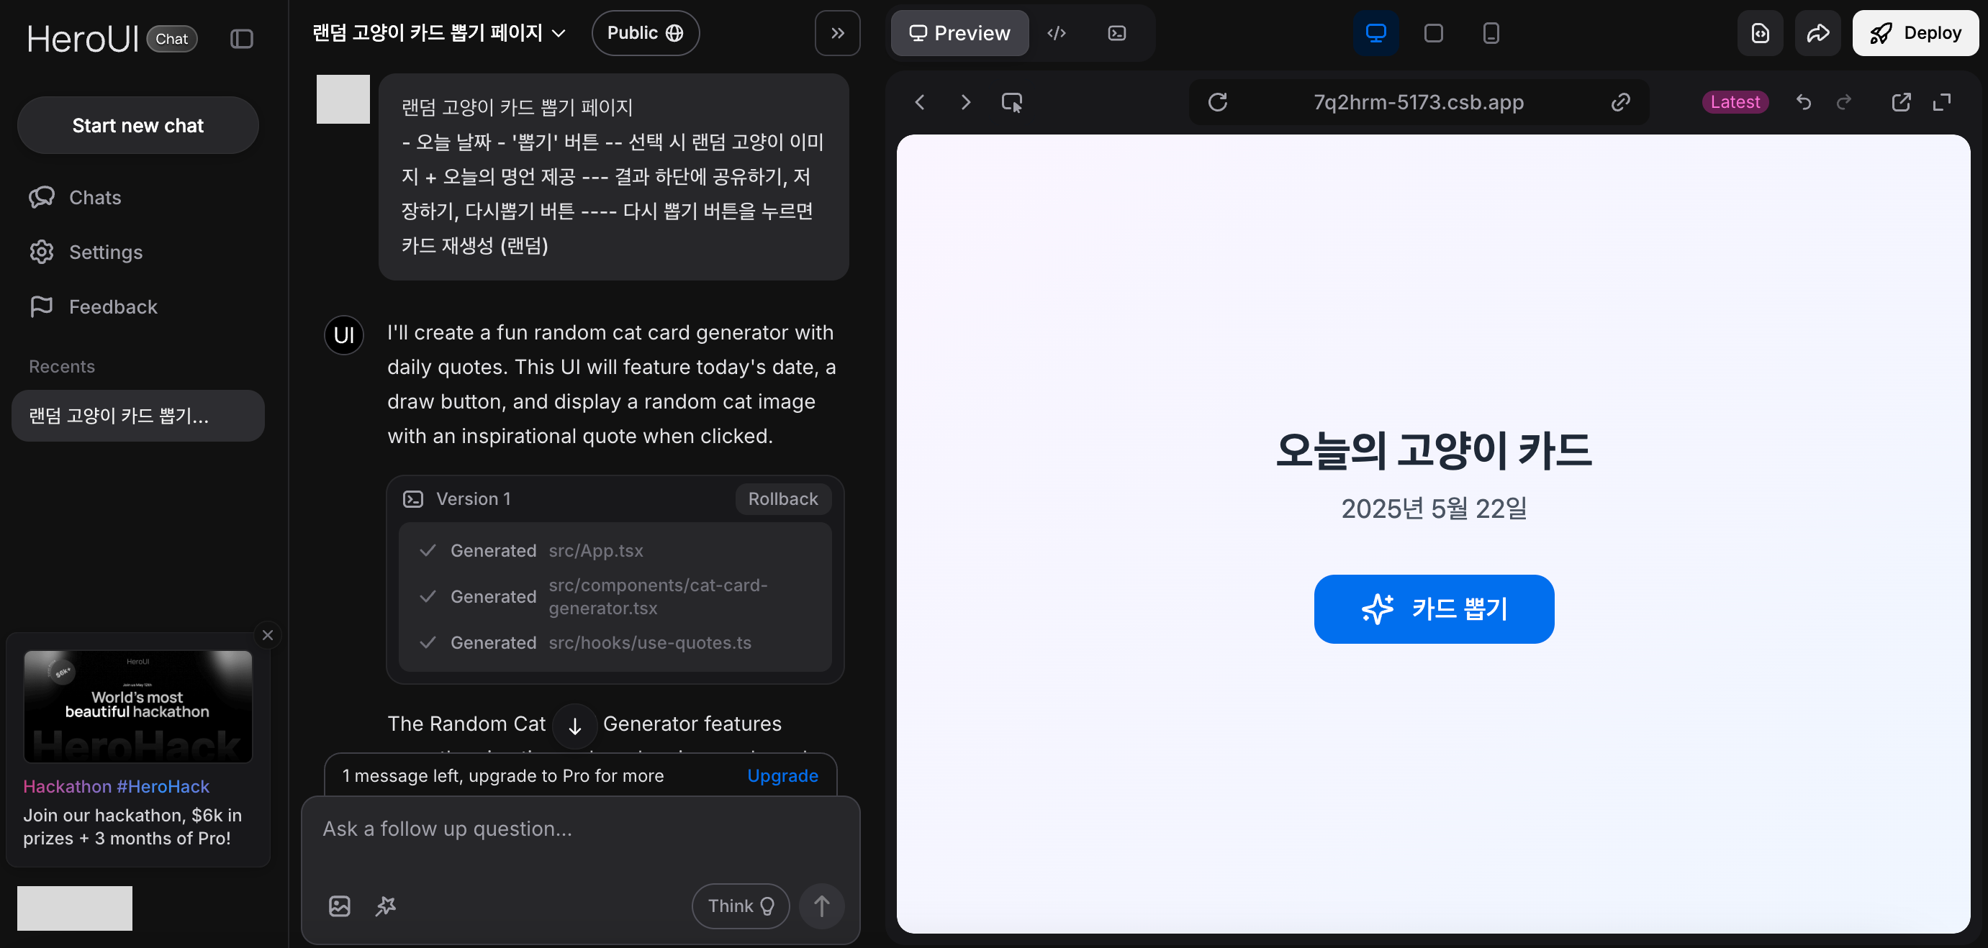
Task: Click the share arrow icon
Action: click(x=1817, y=33)
